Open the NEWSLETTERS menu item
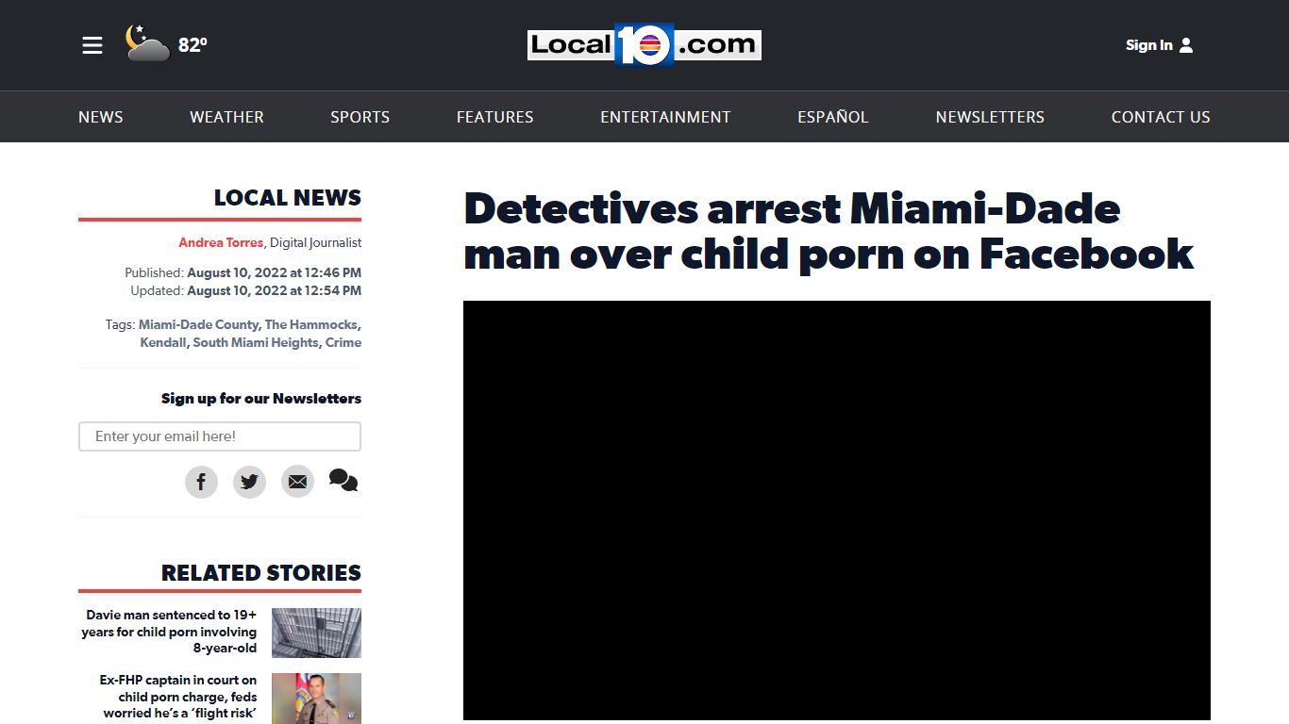Screen dimensions: 1289x724 990,117
